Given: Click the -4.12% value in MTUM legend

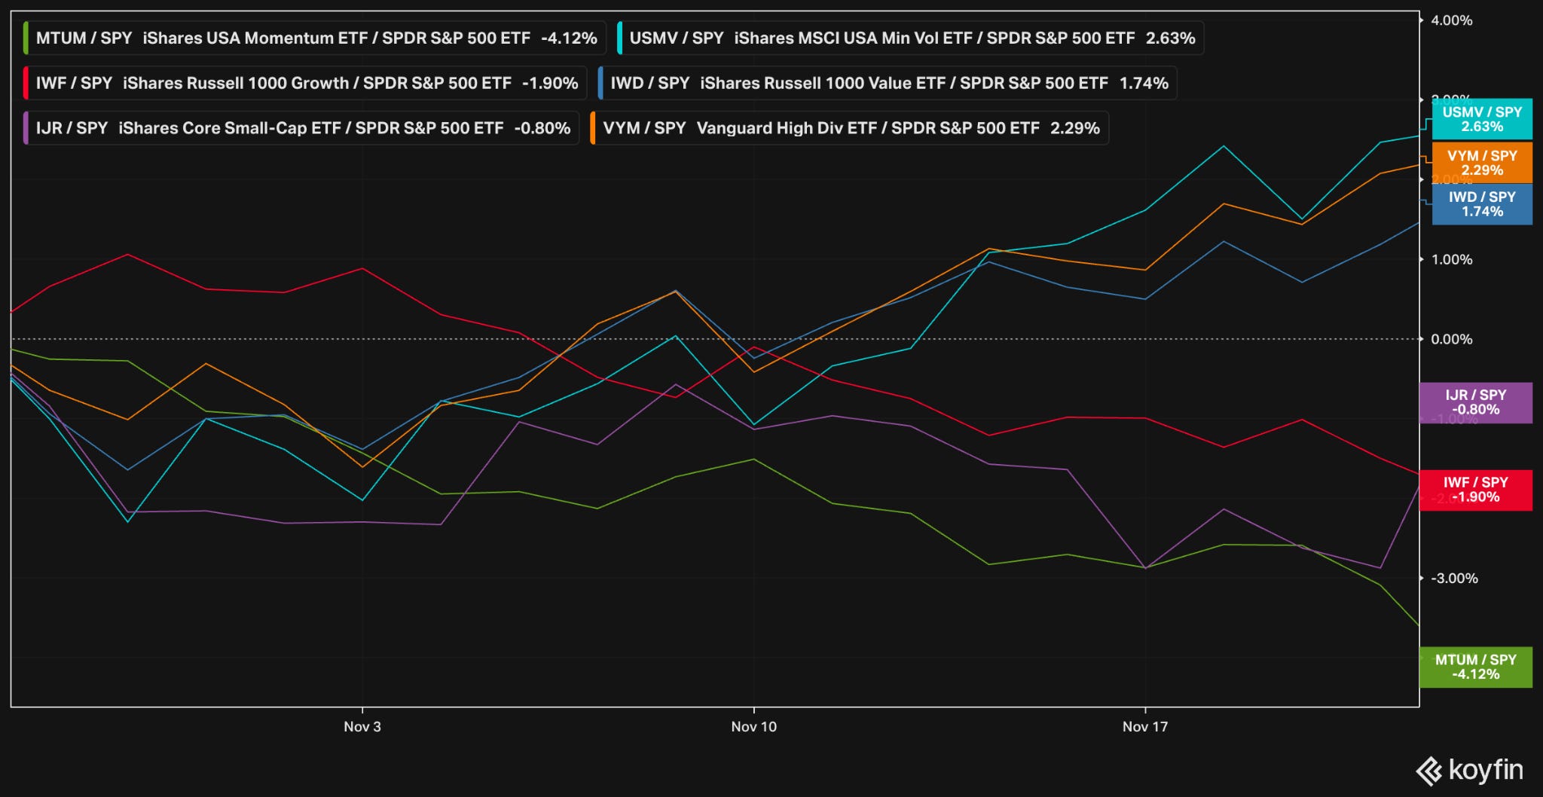Looking at the screenshot, I should [x=569, y=38].
